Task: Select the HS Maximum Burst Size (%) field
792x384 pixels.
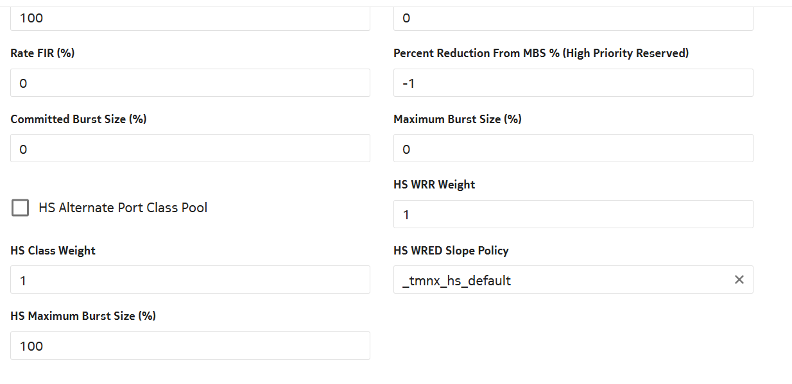Action: click(190, 346)
